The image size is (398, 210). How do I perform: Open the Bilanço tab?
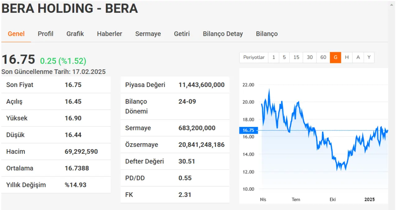coord(267,34)
